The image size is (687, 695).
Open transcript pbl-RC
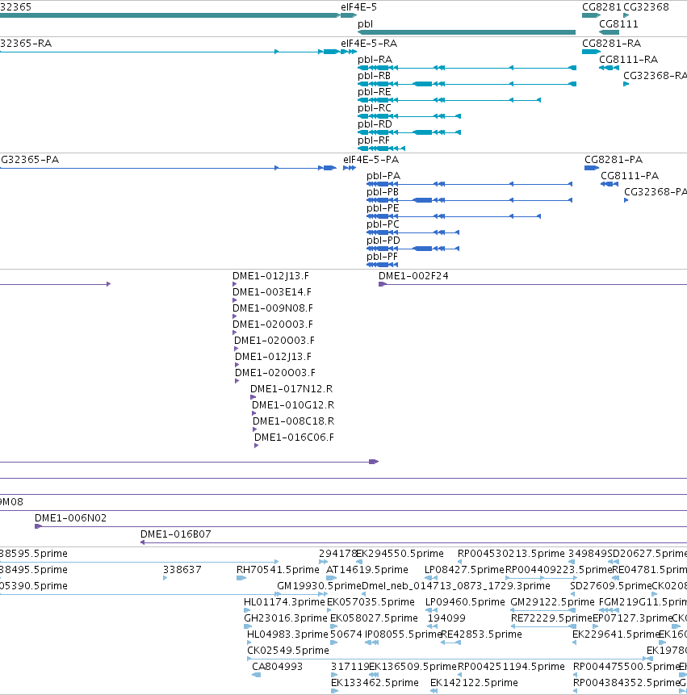point(374,108)
